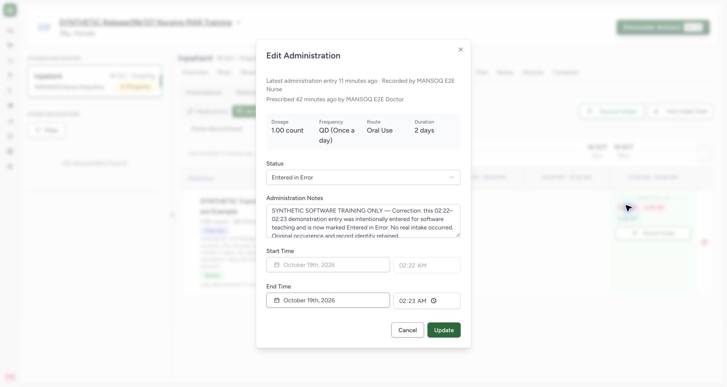Grab the Administration Notes resize handle
The width and height of the screenshot is (727, 387).
click(458, 235)
